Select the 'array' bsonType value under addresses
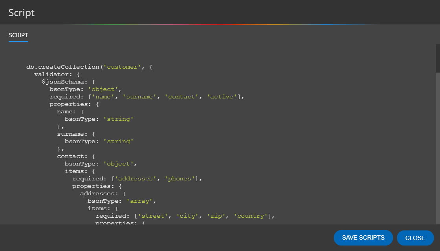This screenshot has width=440, height=251. (139, 200)
